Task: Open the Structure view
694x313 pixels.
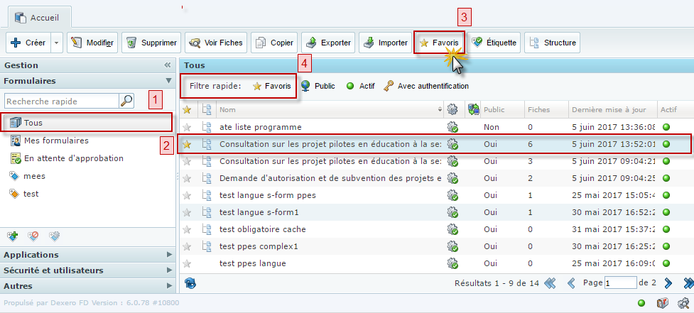Action: pos(552,43)
